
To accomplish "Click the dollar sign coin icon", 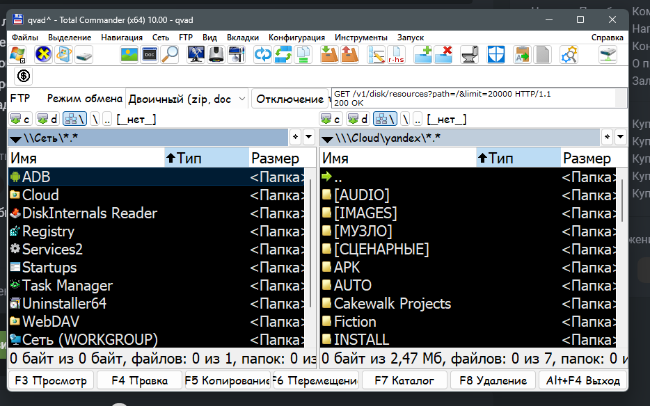I will pyautogui.click(x=24, y=76).
